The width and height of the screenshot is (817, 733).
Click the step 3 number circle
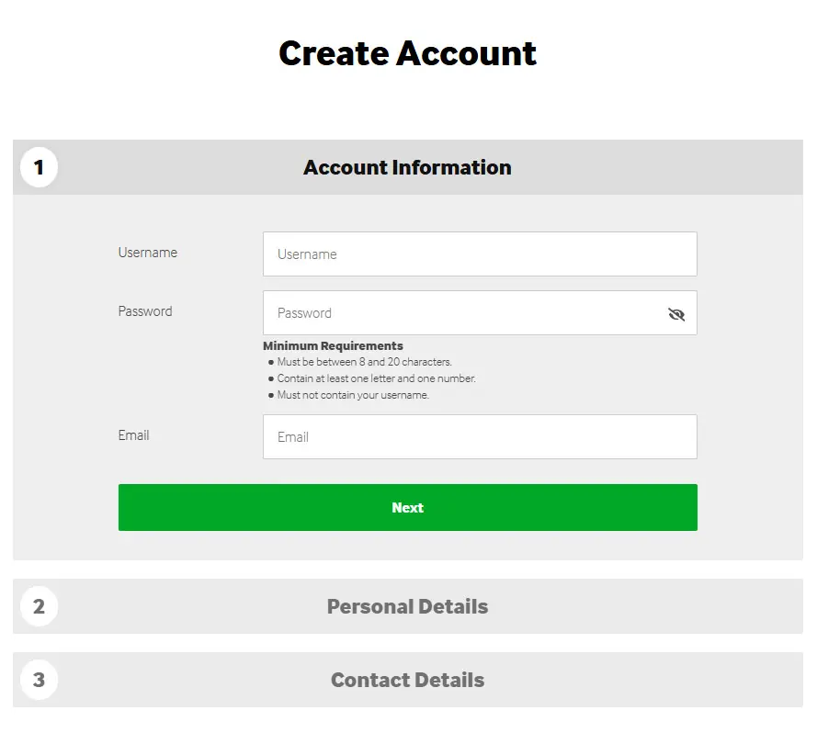(38, 680)
